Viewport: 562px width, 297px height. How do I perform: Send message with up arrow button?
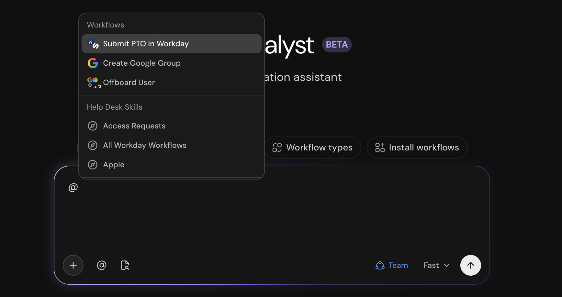coord(471,265)
